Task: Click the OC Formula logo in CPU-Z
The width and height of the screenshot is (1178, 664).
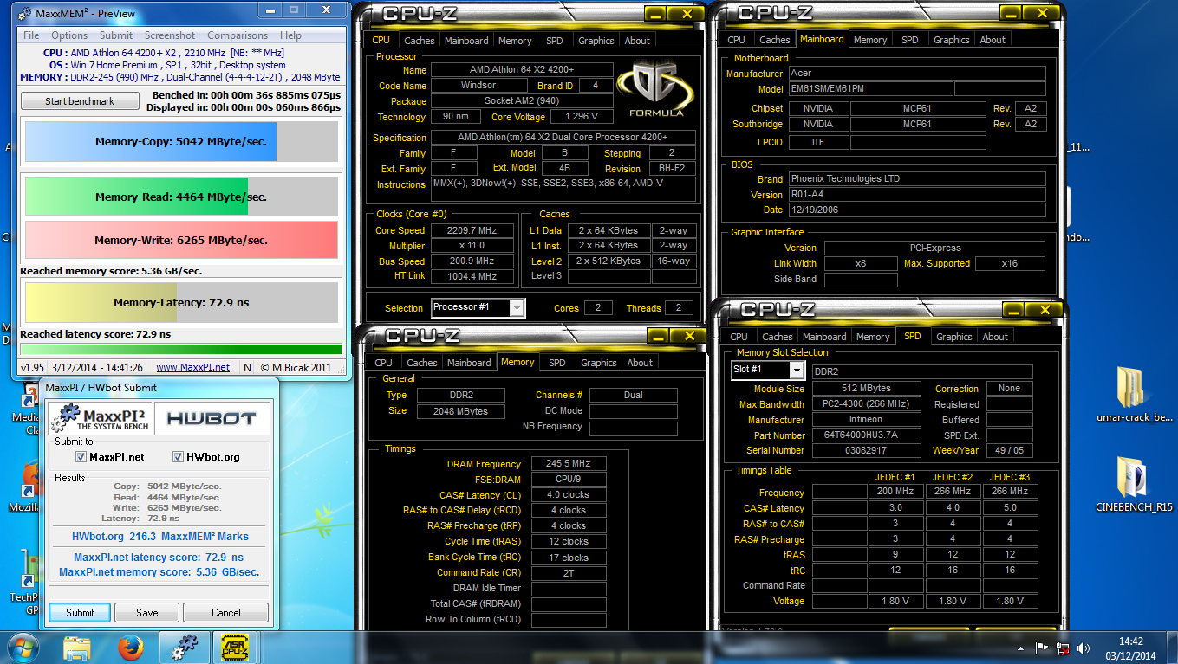Action: point(656,91)
